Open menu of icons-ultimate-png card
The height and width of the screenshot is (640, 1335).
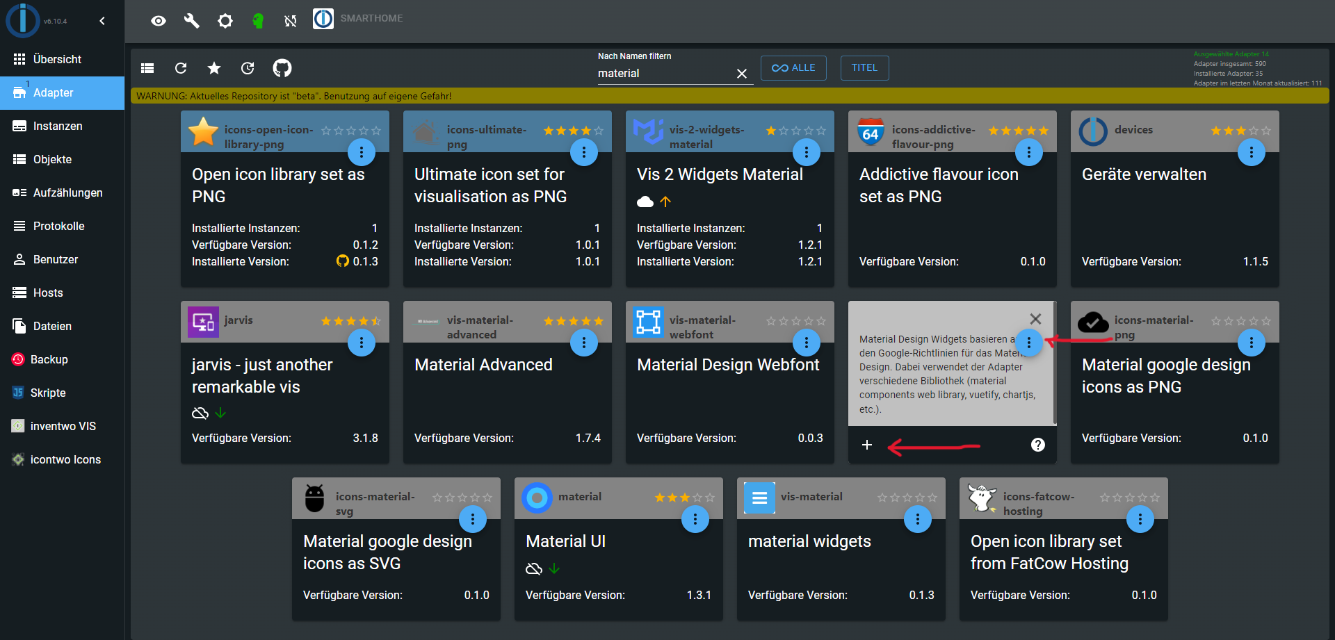point(584,152)
